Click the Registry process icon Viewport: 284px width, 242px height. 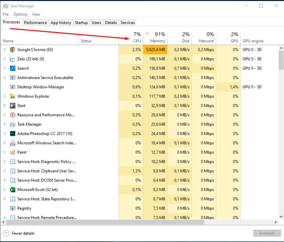[12, 208]
